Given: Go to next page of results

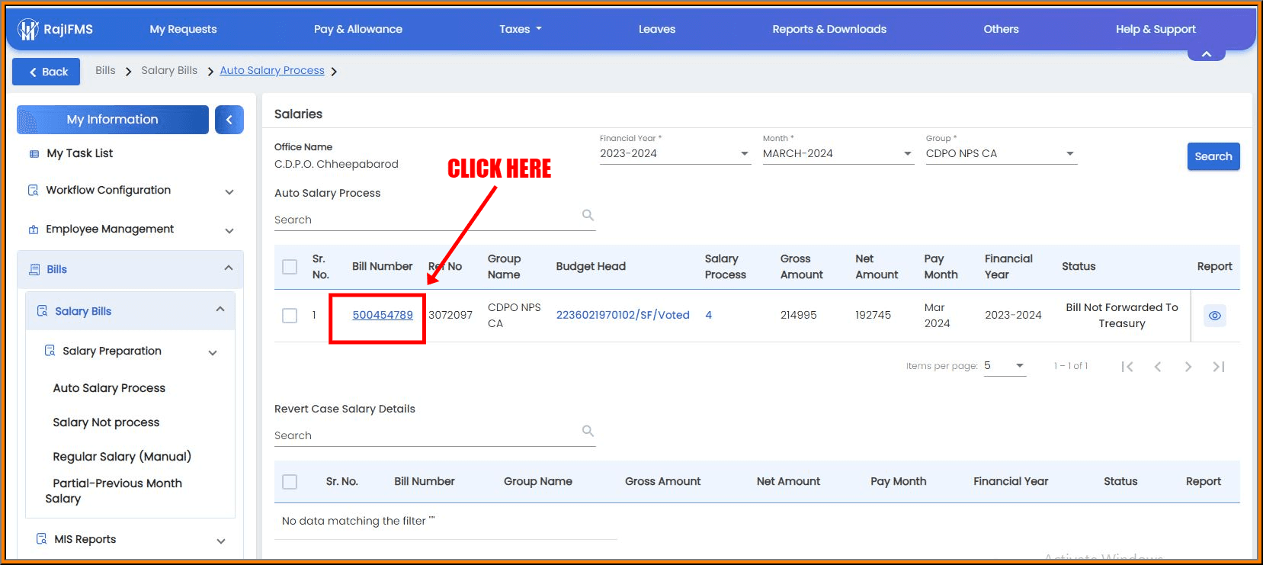Looking at the screenshot, I should [x=1188, y=367].
